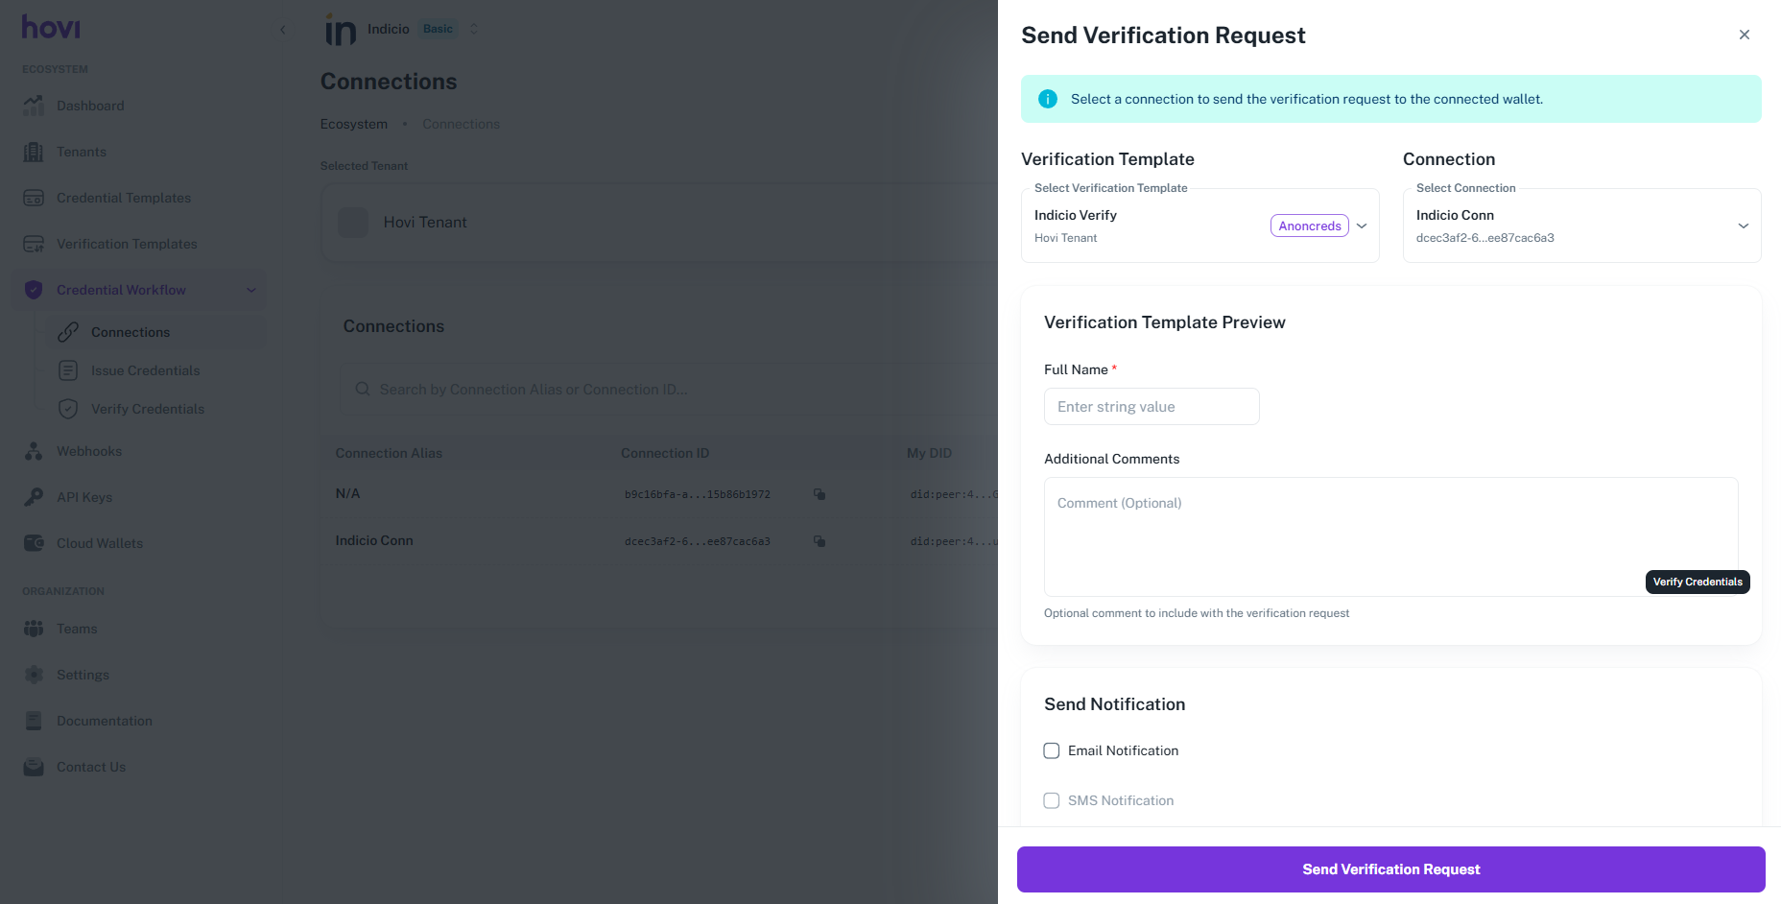Copy the Indicio Conn connection ID
Screen dimensions: 1781x904
coord(819,541)
